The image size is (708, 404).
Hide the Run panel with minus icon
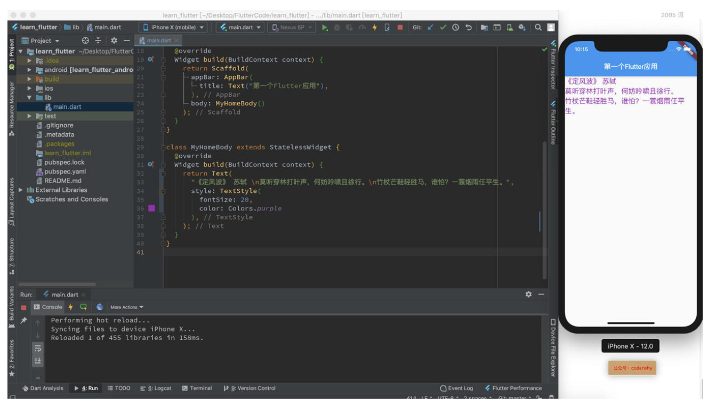point(541,294)
